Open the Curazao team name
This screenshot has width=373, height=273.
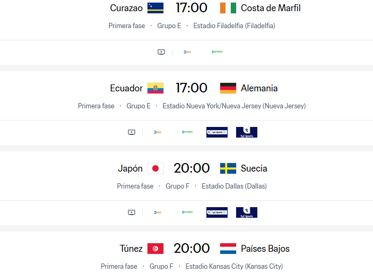126,8
